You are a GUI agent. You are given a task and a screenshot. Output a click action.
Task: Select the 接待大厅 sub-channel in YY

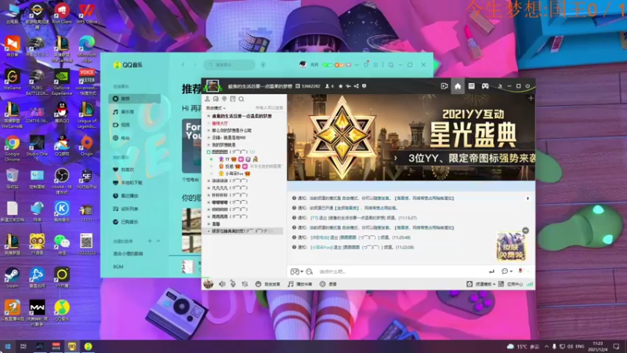220,123
